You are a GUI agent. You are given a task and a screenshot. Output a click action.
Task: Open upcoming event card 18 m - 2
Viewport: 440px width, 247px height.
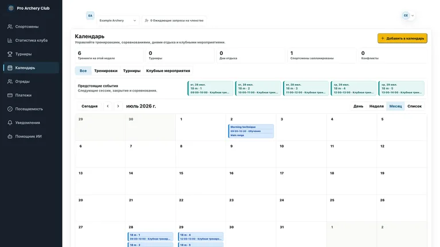(x=258, y=89)
